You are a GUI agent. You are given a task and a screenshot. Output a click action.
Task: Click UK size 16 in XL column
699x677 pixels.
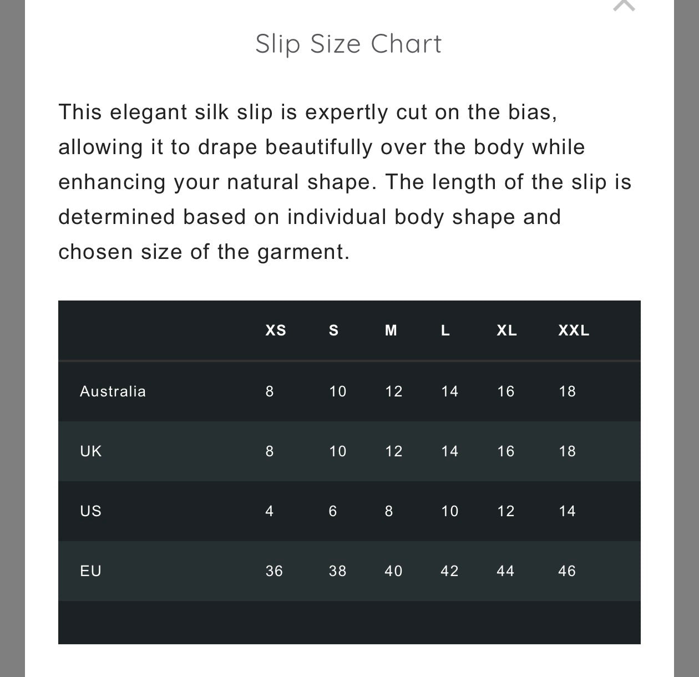[506, 451]
